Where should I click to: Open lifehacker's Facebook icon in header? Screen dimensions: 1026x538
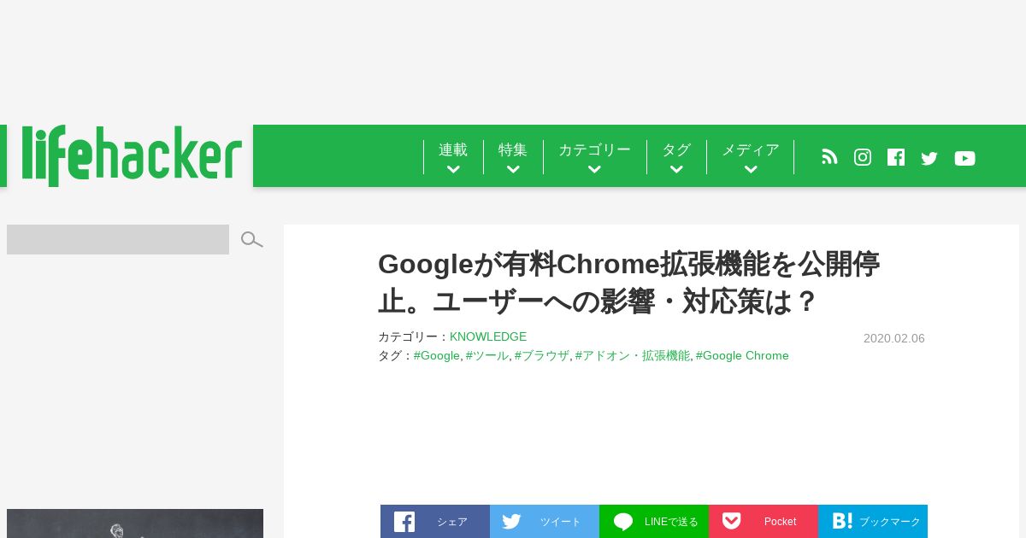coord(896,157)
